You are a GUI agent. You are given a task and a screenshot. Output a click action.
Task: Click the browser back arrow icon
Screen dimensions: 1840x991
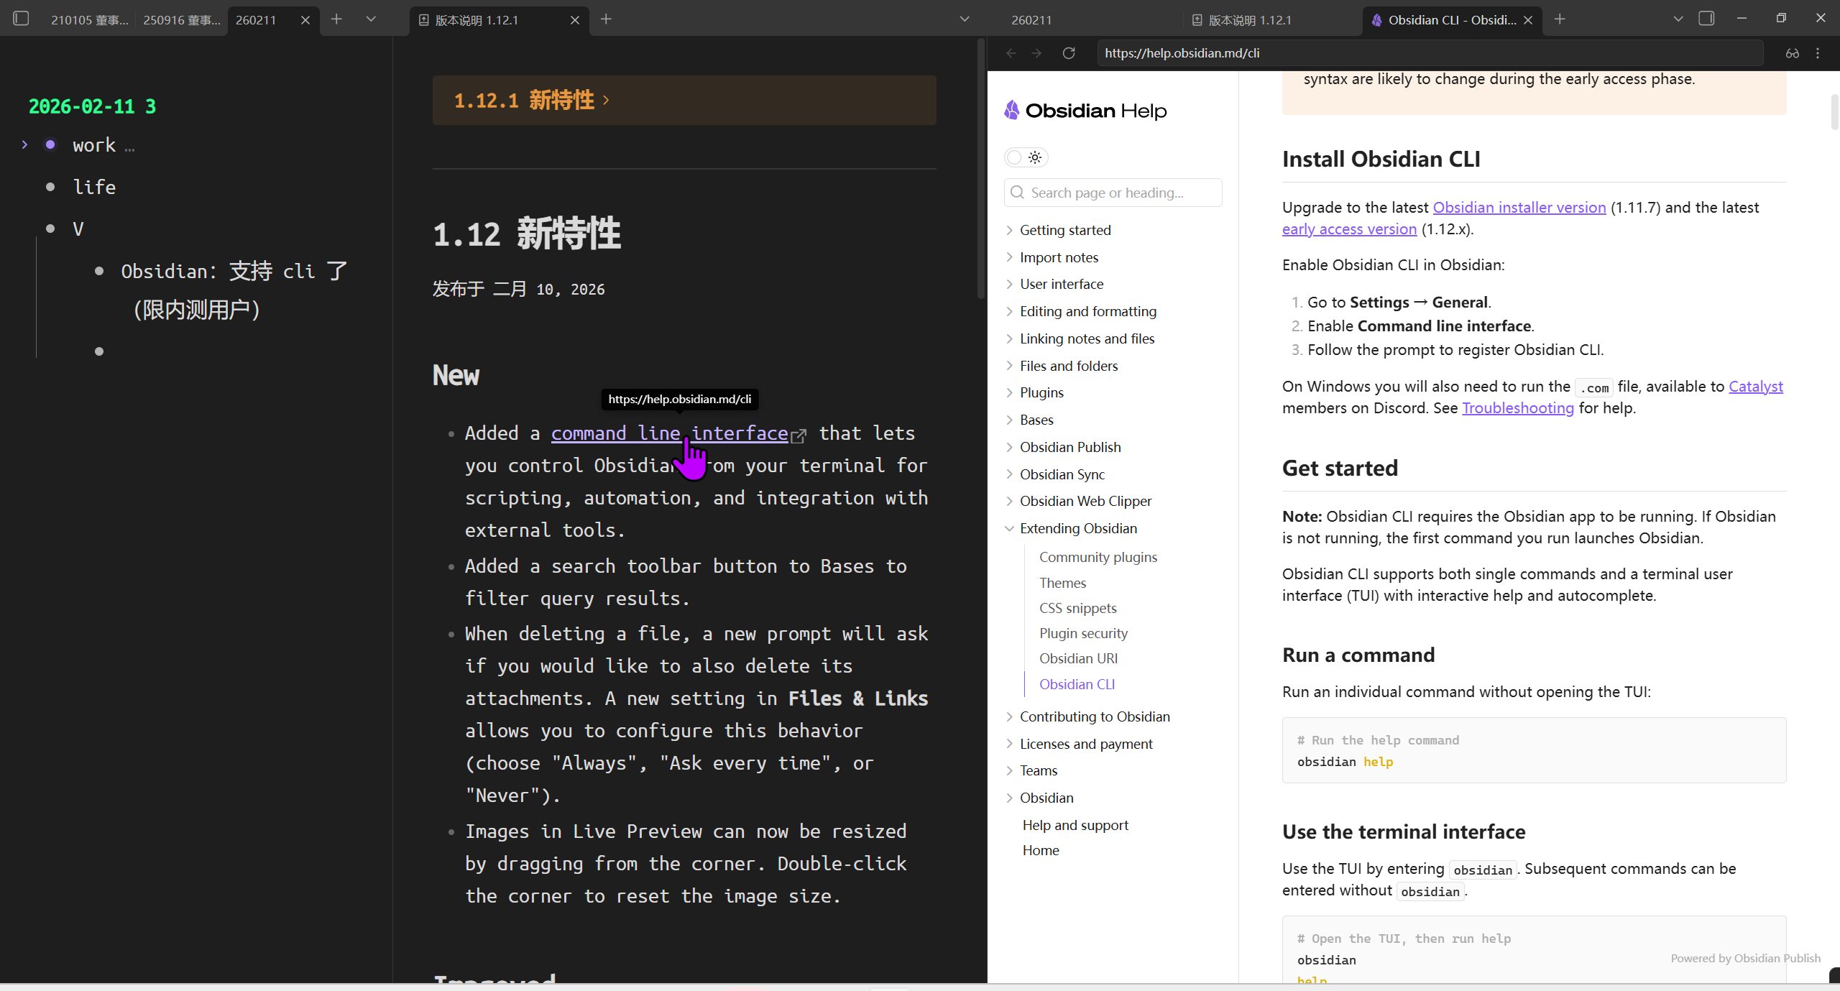pyautogui.click(x=1011, y=53)
